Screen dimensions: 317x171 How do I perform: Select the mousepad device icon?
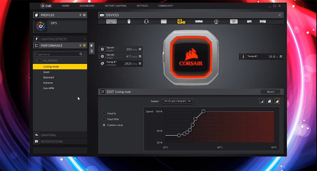click(x=164, y=21)
